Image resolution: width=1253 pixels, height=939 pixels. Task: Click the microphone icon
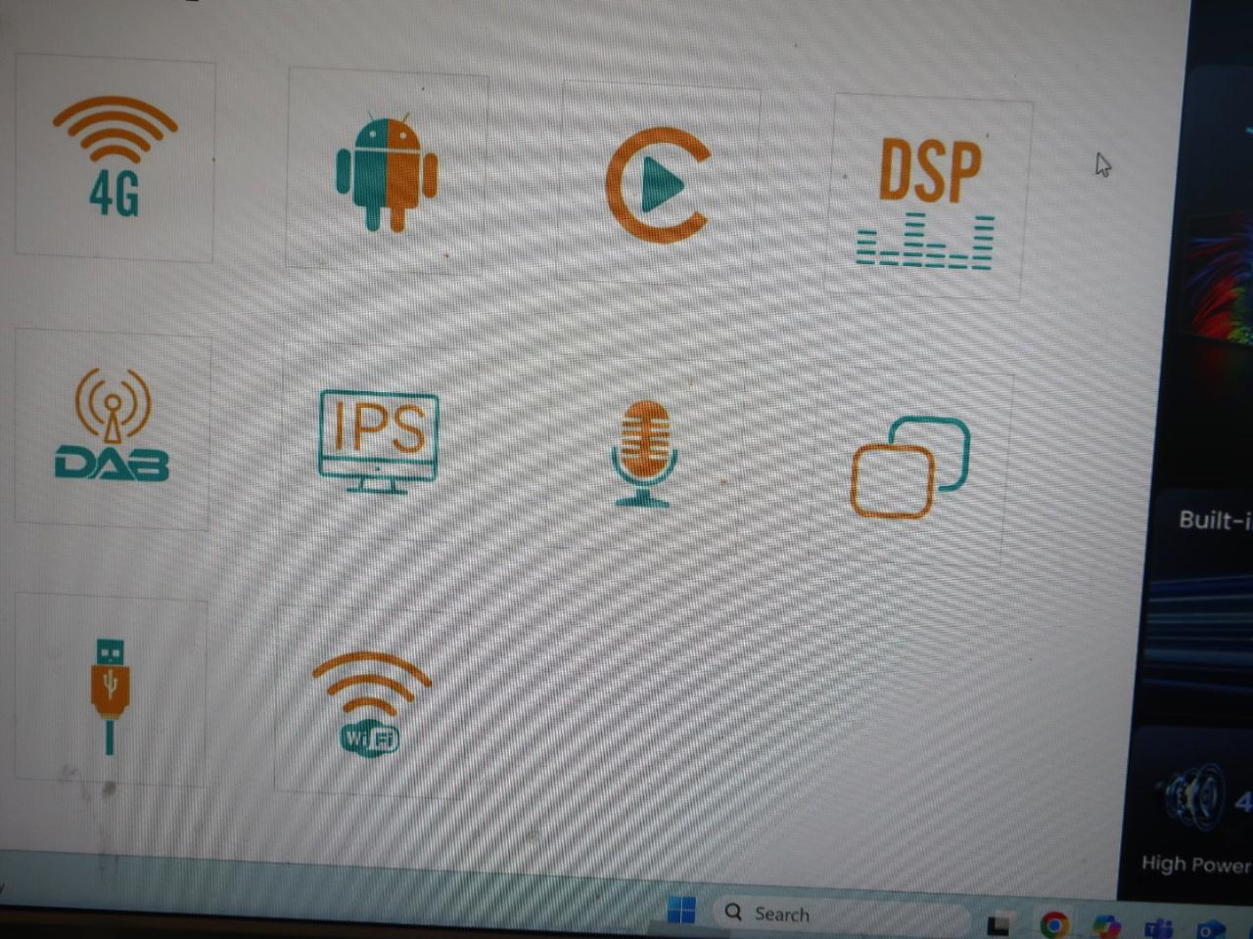(x=644, y=453)
